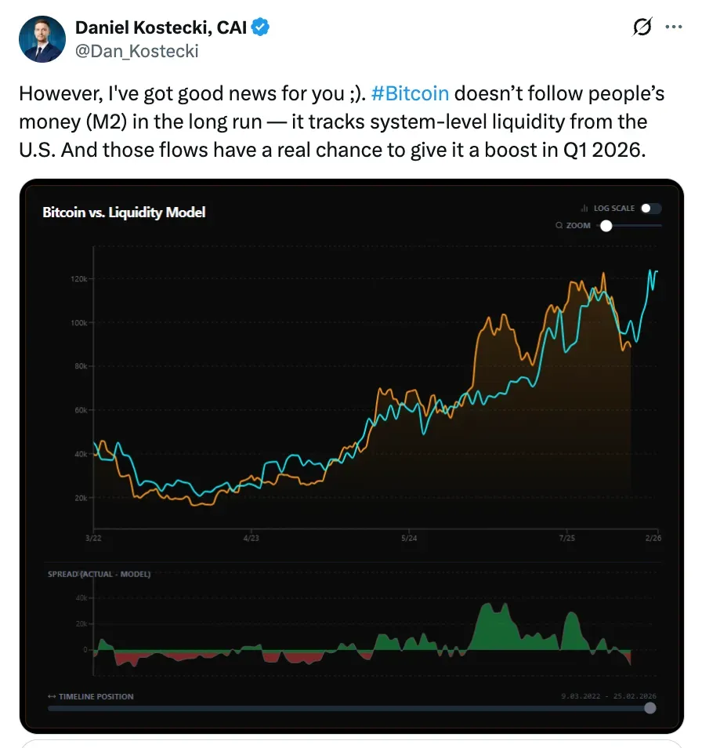Click the TIMELINE POSITION slider handle

650,708
